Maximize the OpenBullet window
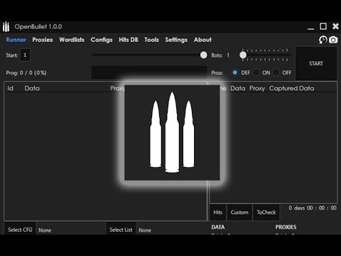 coord(323,26)
